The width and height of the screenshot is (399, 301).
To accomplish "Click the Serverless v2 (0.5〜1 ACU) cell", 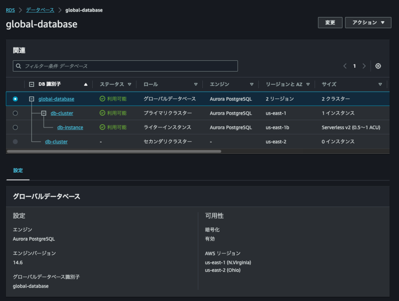I will pos(351,128).
